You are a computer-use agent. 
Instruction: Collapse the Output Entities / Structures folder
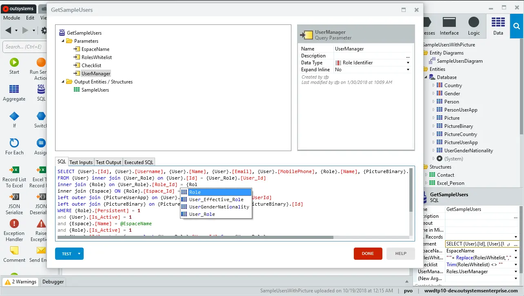[x=63, y=82]
